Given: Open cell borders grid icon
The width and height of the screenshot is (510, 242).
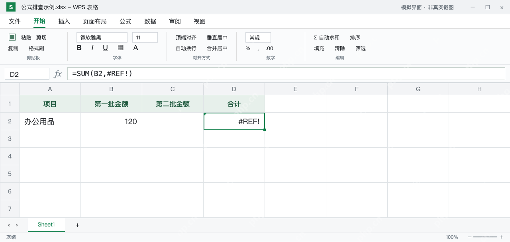Looking at the screenshot, I should point(121,48).
